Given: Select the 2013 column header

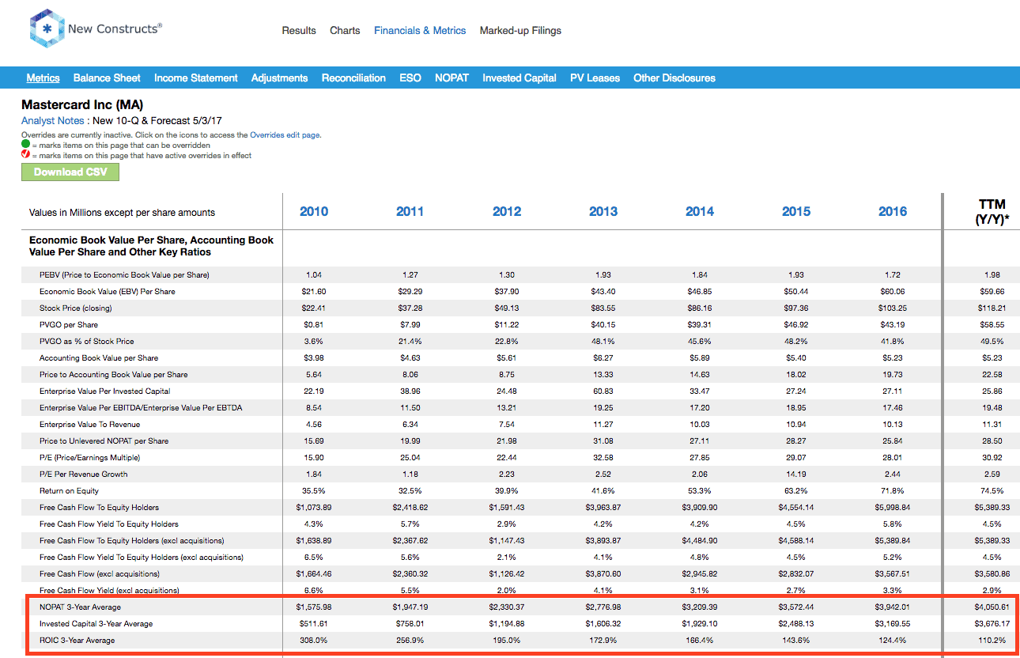Looking at the screenshot, I should (603, 211).
